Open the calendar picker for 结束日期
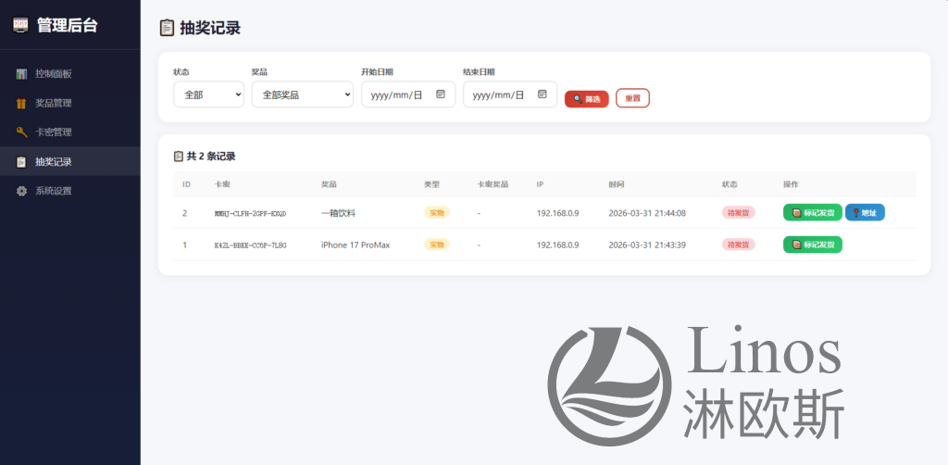Screen dimensions: 948x465 543,94
